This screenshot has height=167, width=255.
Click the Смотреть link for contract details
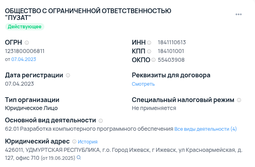(143, 84)
